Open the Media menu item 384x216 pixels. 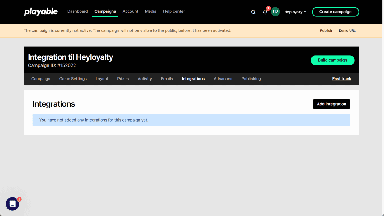click(151, 11)
